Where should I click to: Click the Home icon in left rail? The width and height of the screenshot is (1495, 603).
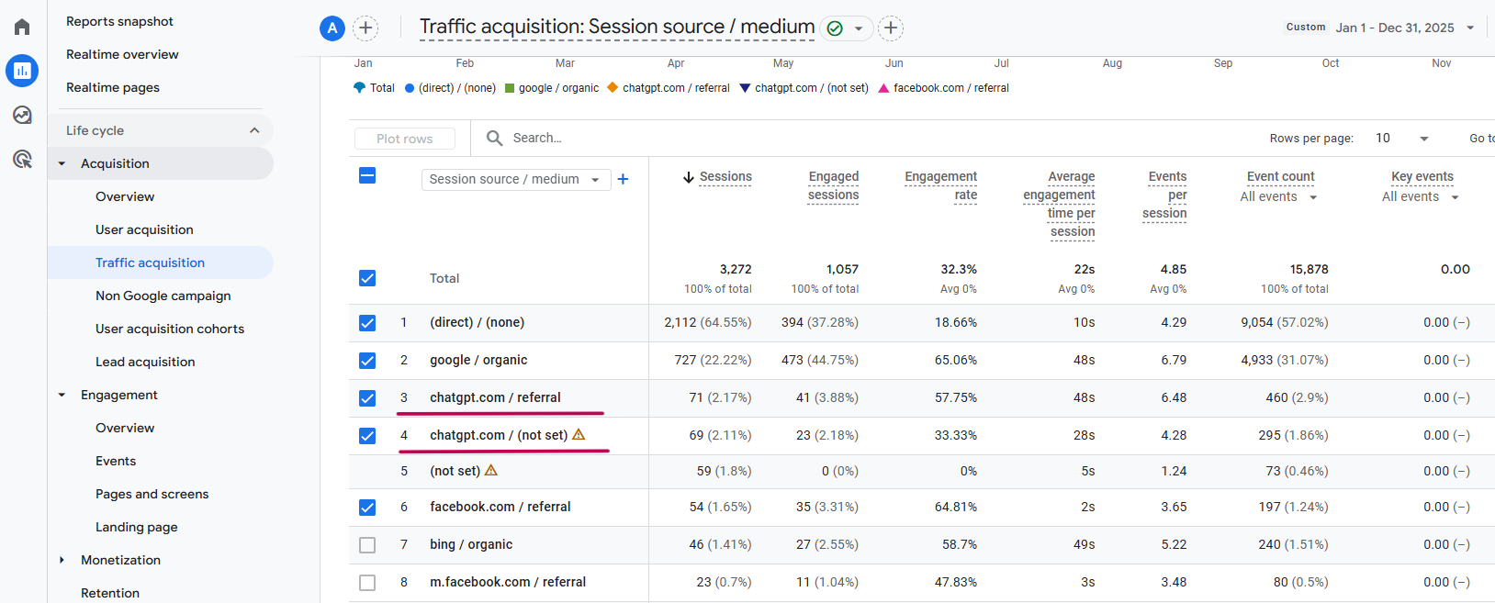click(x=22, y=27)
